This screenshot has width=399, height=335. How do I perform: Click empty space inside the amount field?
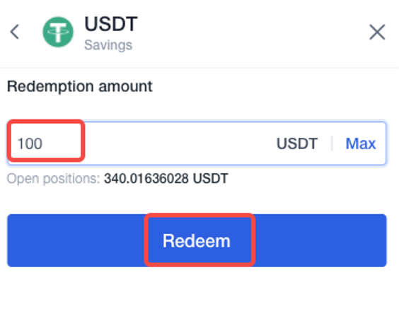pyautogui.click(x=178, y=143)
